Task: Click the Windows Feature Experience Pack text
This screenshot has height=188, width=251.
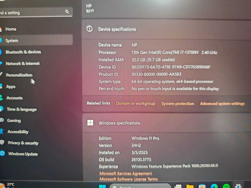Action: pyautogui.click(x=175, y=166)
